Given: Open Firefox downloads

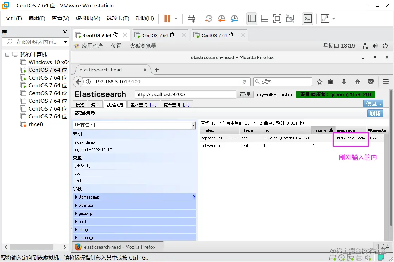Looking at the screenshot, I should pos(344,82).
